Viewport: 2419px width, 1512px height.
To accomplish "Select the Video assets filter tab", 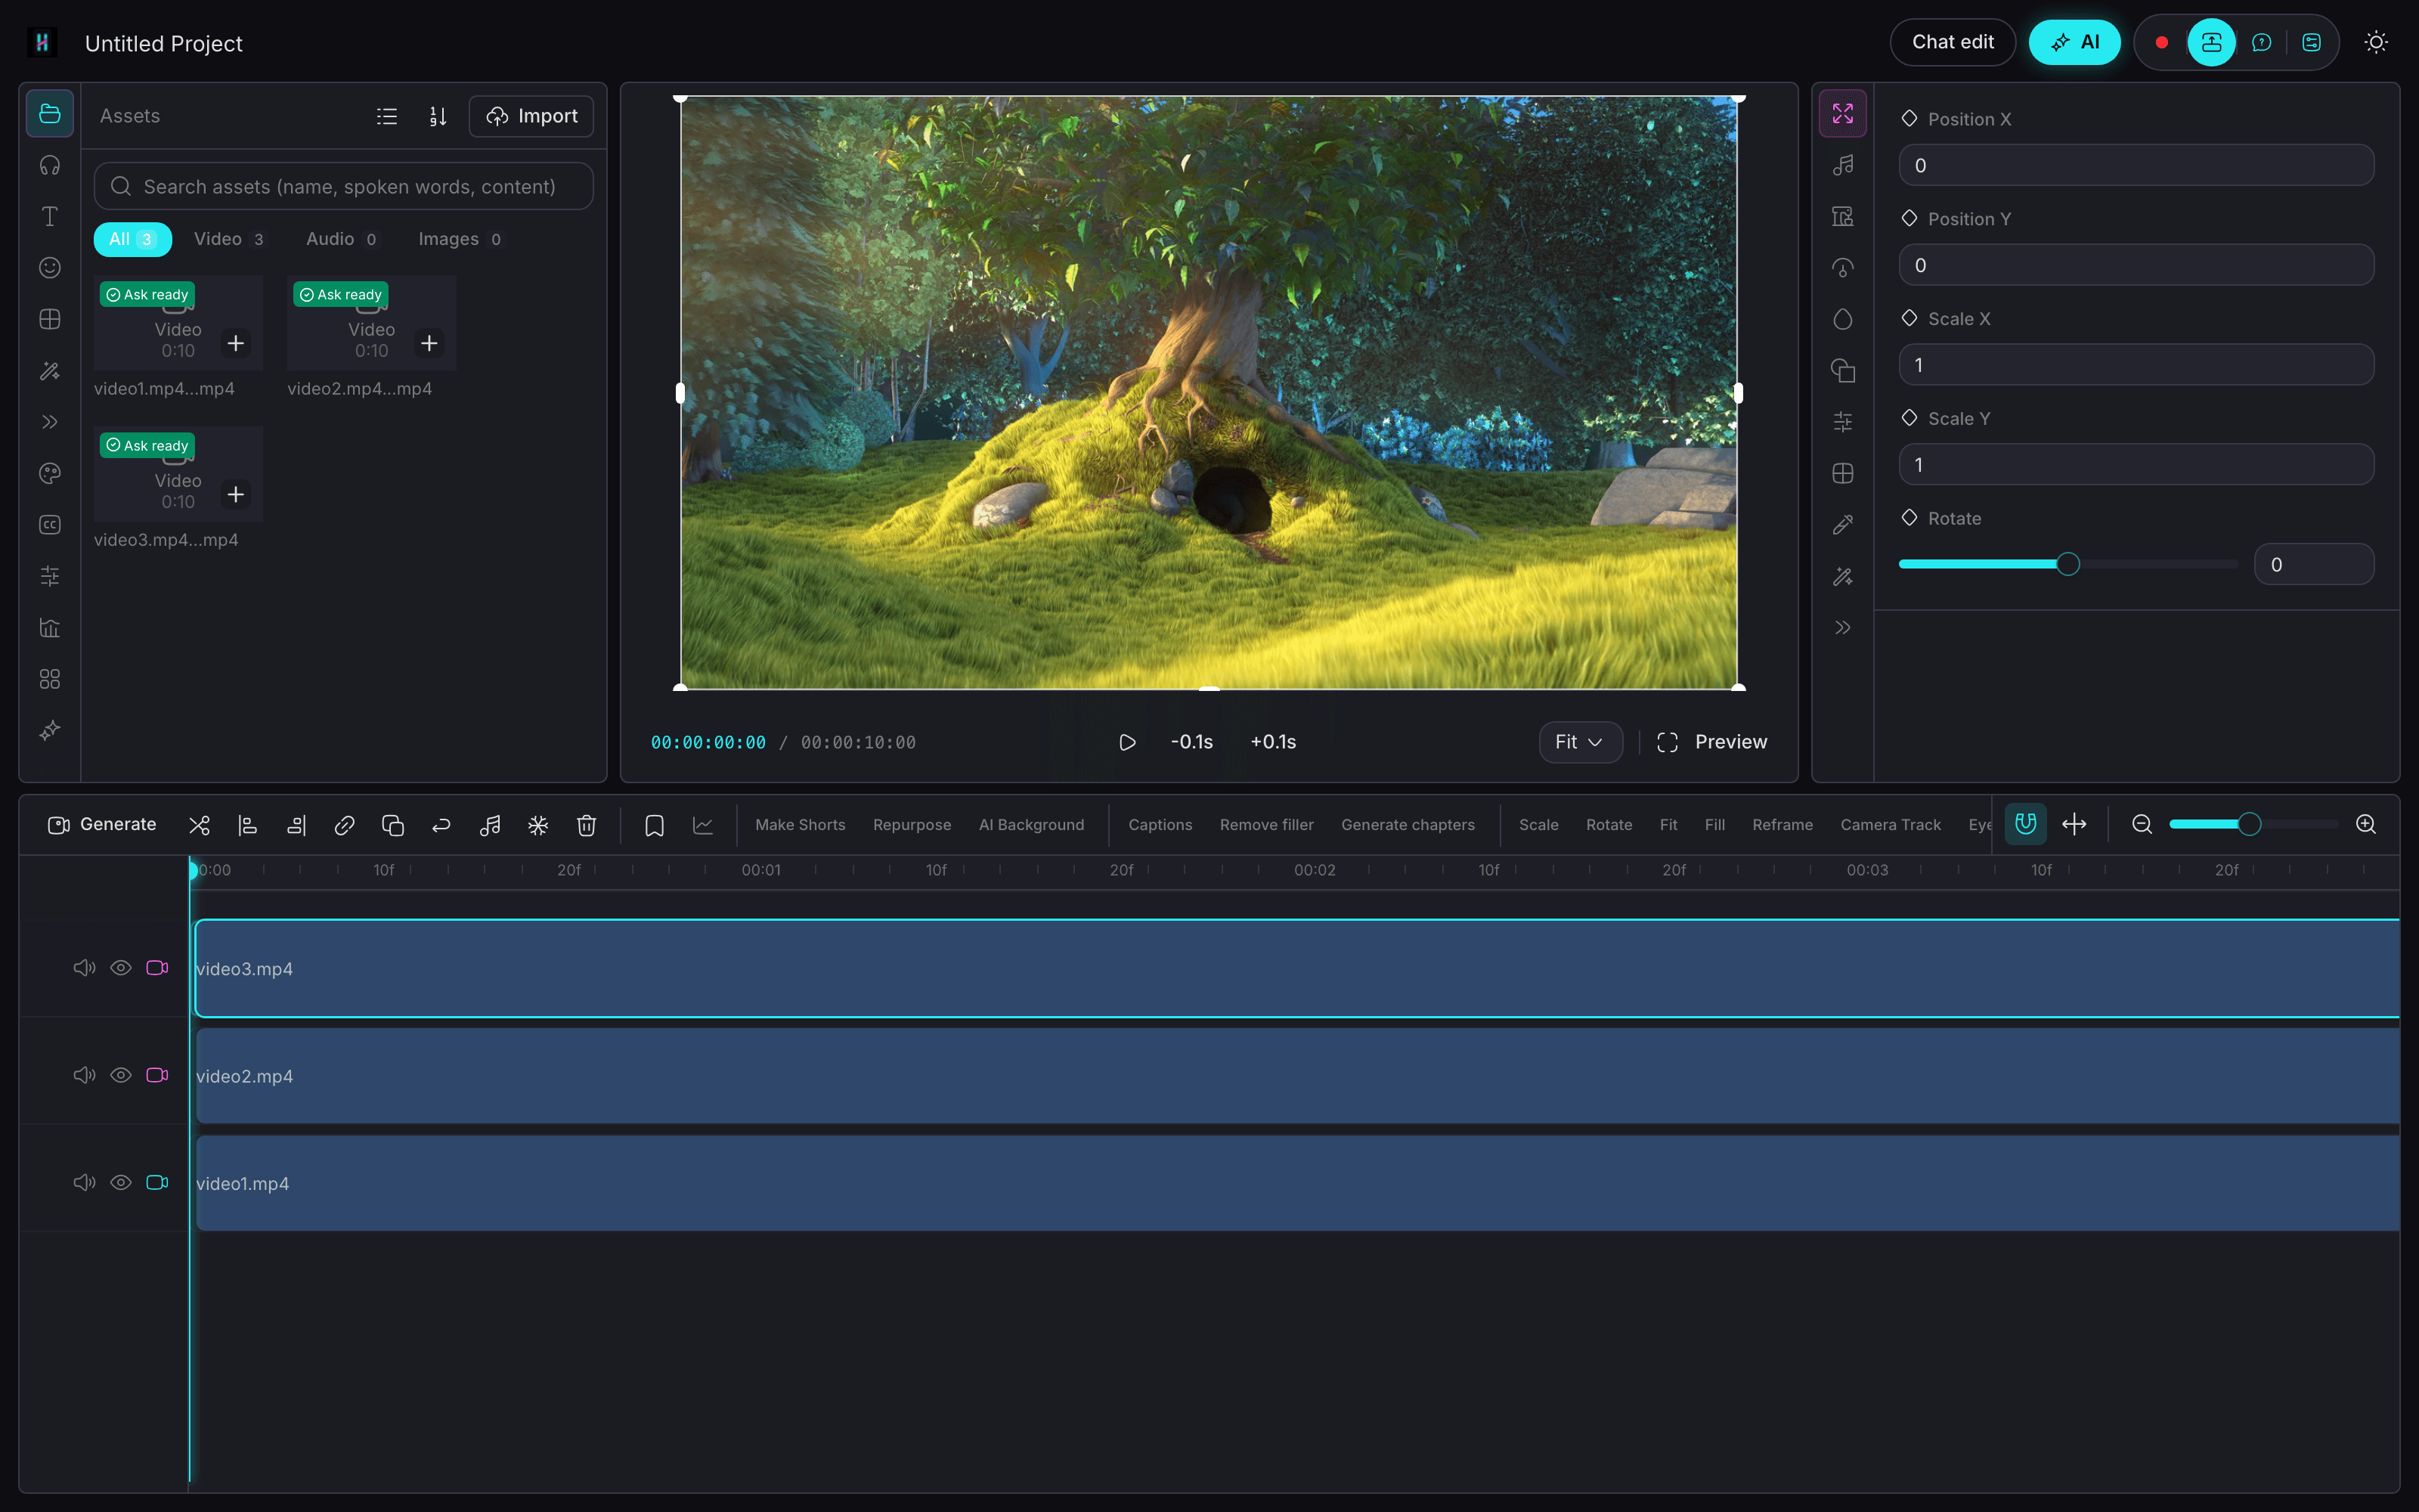I will (229, 239).
